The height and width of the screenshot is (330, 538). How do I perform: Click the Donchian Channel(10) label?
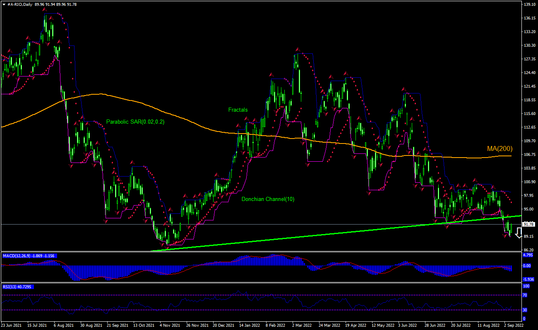tap(268, 199)
